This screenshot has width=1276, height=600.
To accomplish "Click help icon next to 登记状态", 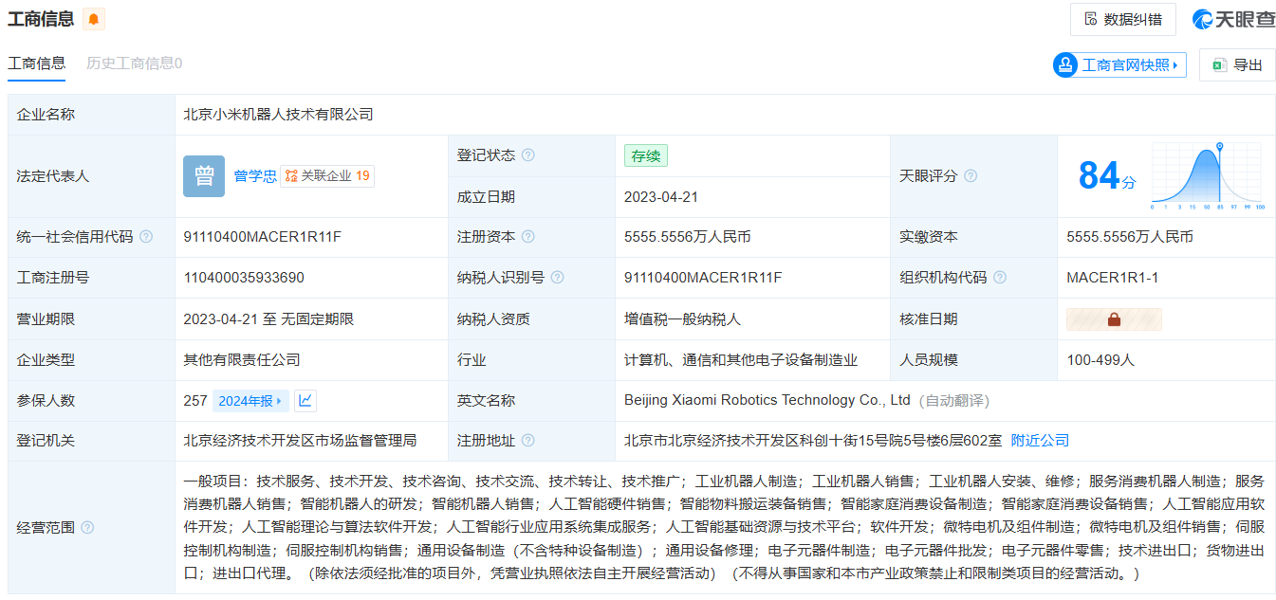I will coord(527,155).
